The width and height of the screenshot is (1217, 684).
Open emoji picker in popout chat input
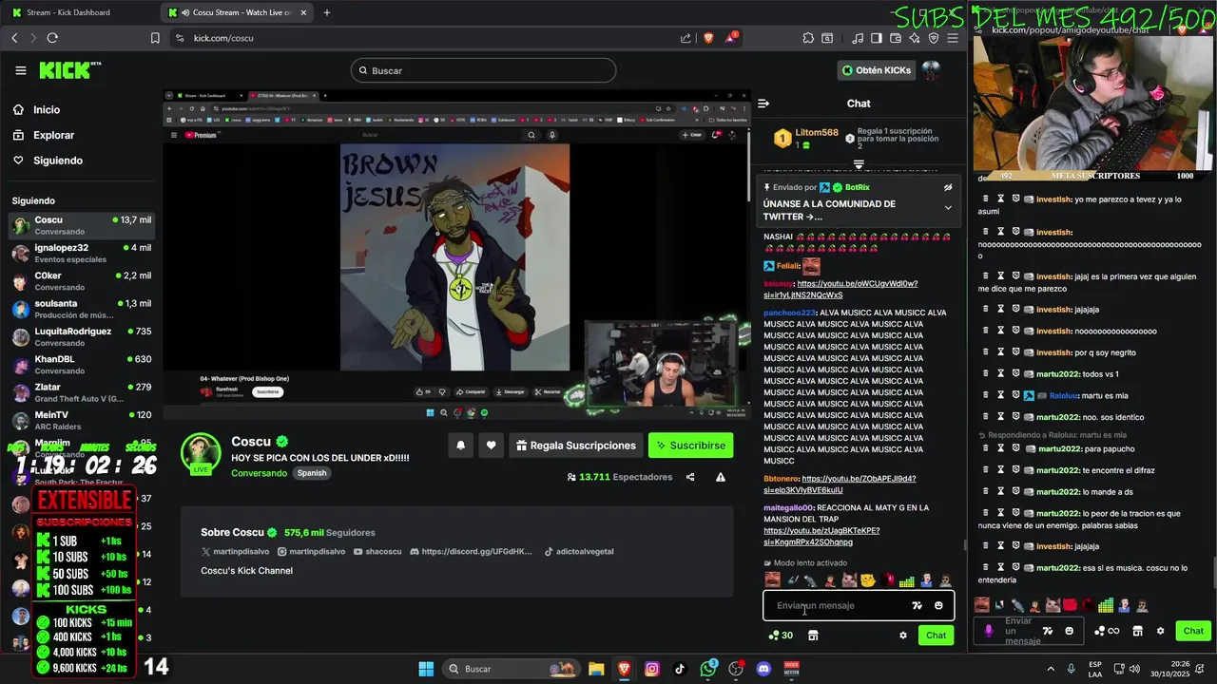point(1069,631)
